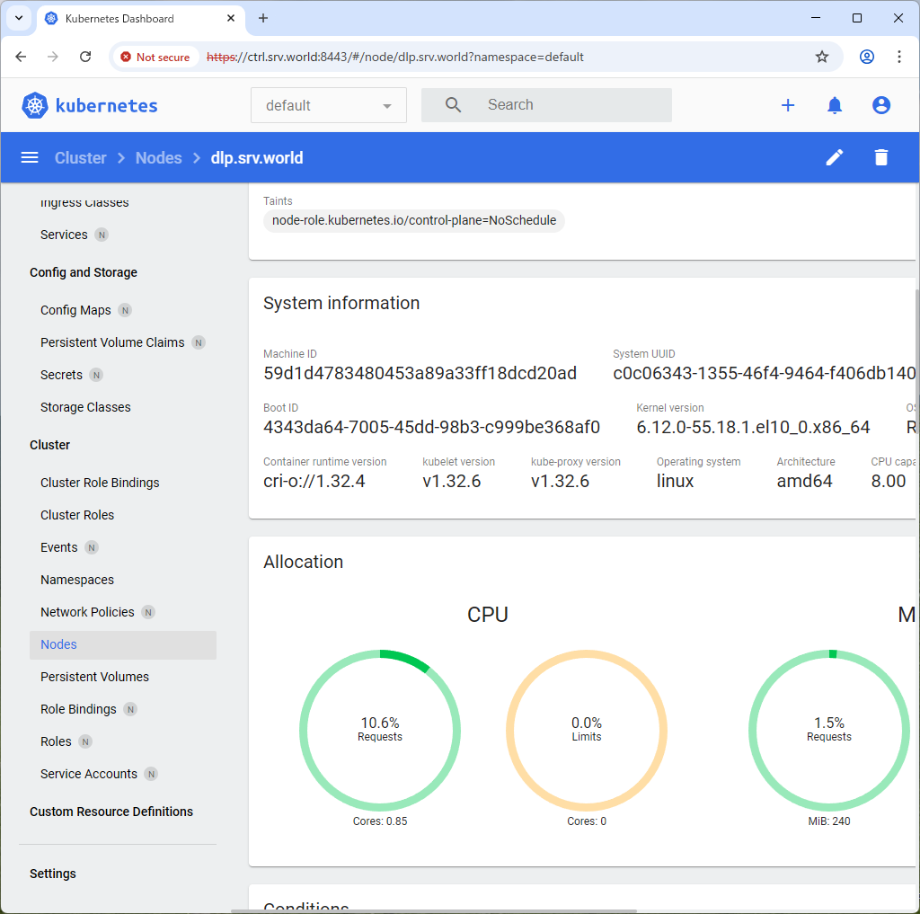Open Cluster Role Bindings

coord(100,483)
